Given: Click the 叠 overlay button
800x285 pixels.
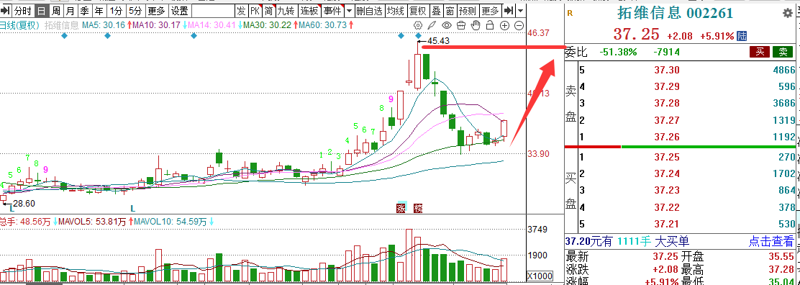Looking at the screenshot, I should 436,11.
